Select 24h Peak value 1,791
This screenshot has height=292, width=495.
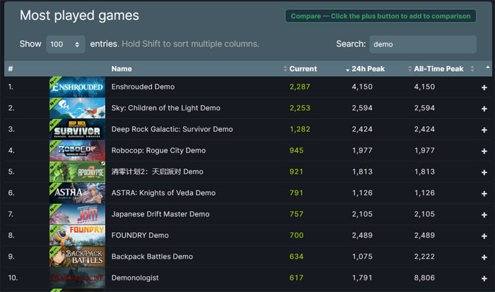362,278
